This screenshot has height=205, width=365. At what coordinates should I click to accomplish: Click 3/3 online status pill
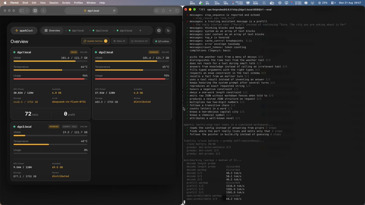pos(162,41)
